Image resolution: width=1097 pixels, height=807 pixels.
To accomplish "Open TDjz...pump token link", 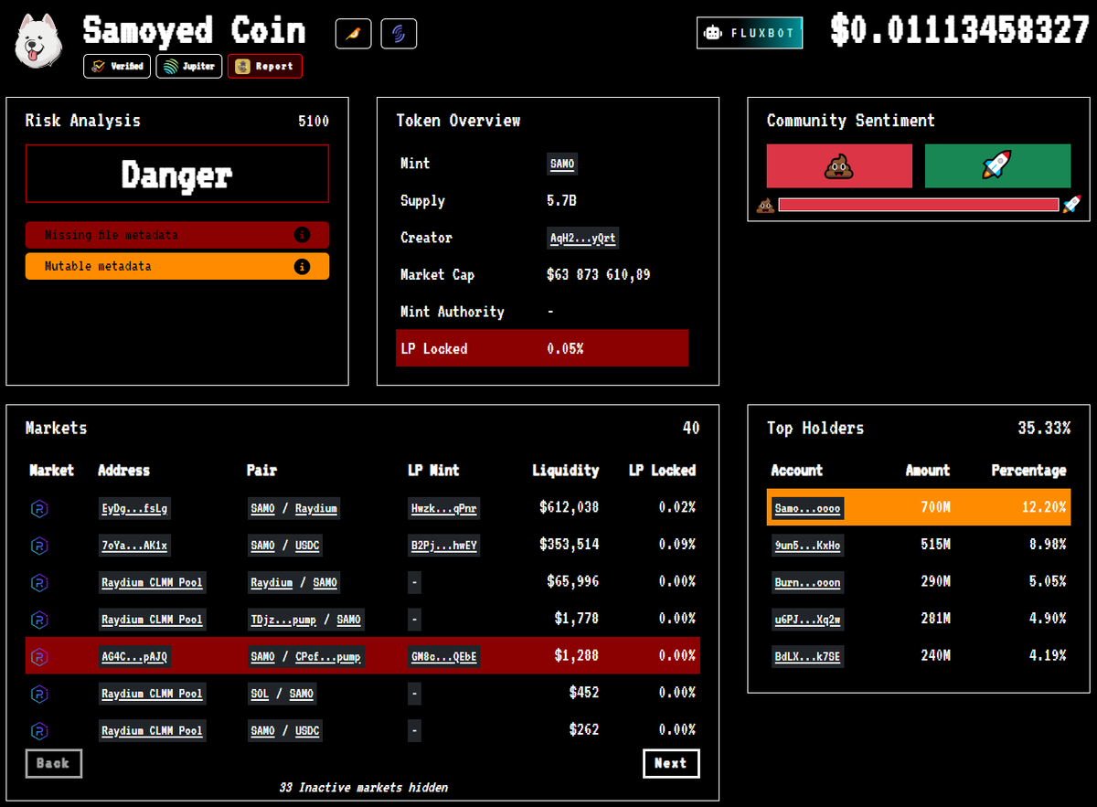I will point(283,620).
